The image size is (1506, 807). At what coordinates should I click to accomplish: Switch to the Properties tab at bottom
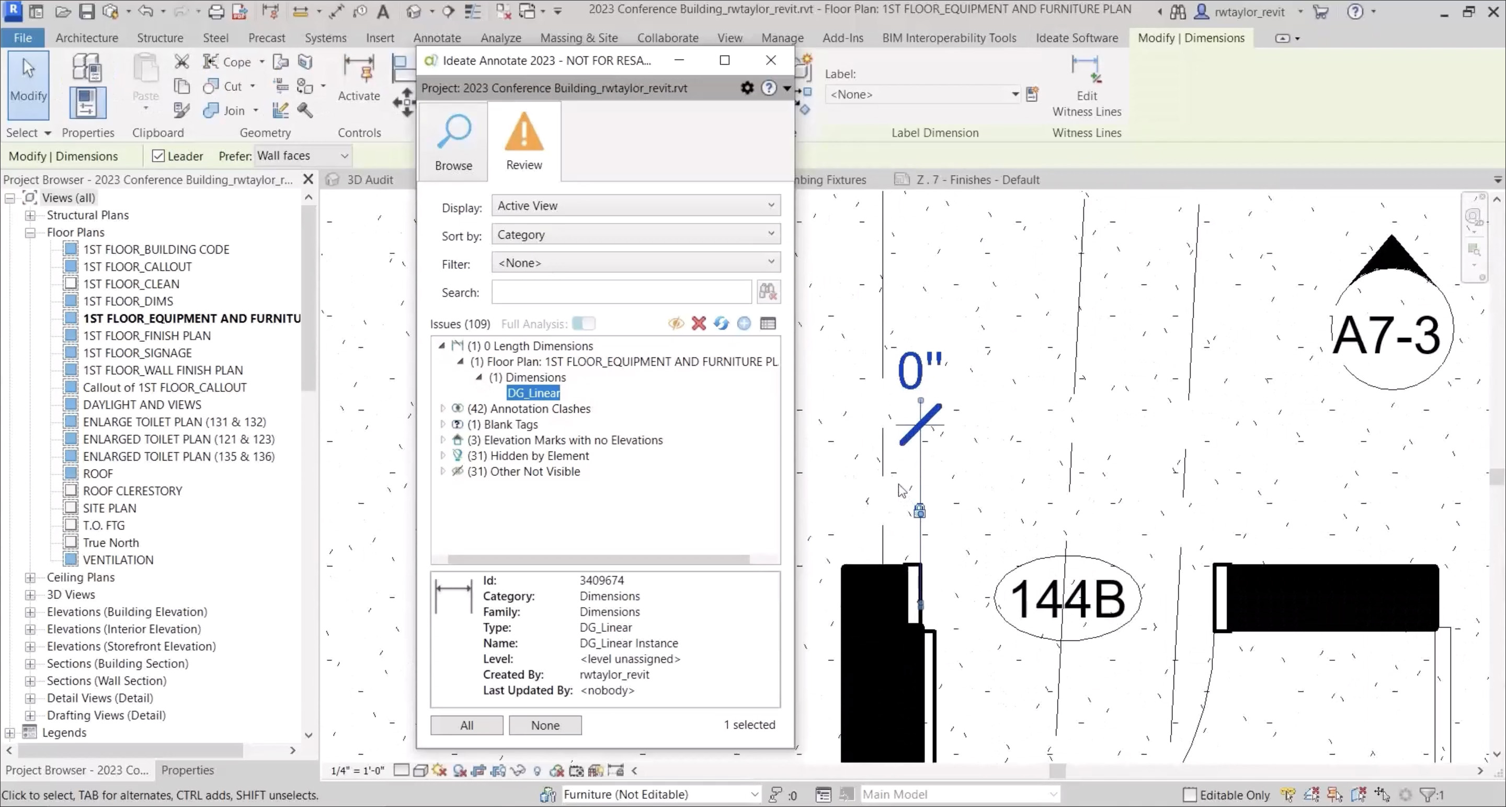coord(187,770)
